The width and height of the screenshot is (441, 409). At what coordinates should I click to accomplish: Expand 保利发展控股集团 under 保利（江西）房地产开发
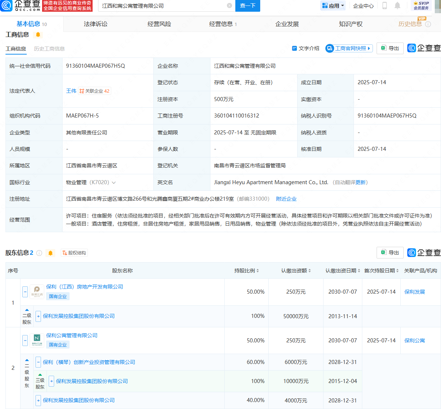coord(38,316)
